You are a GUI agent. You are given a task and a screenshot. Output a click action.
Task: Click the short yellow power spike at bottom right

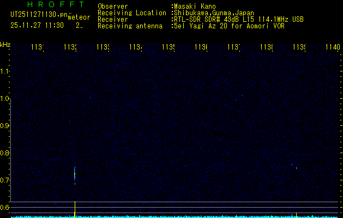296,215
